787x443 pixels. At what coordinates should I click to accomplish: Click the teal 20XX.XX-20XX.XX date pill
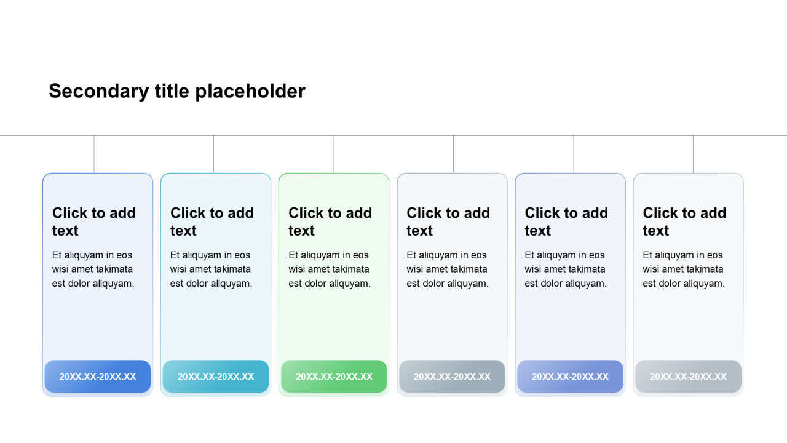pos(216,377)
